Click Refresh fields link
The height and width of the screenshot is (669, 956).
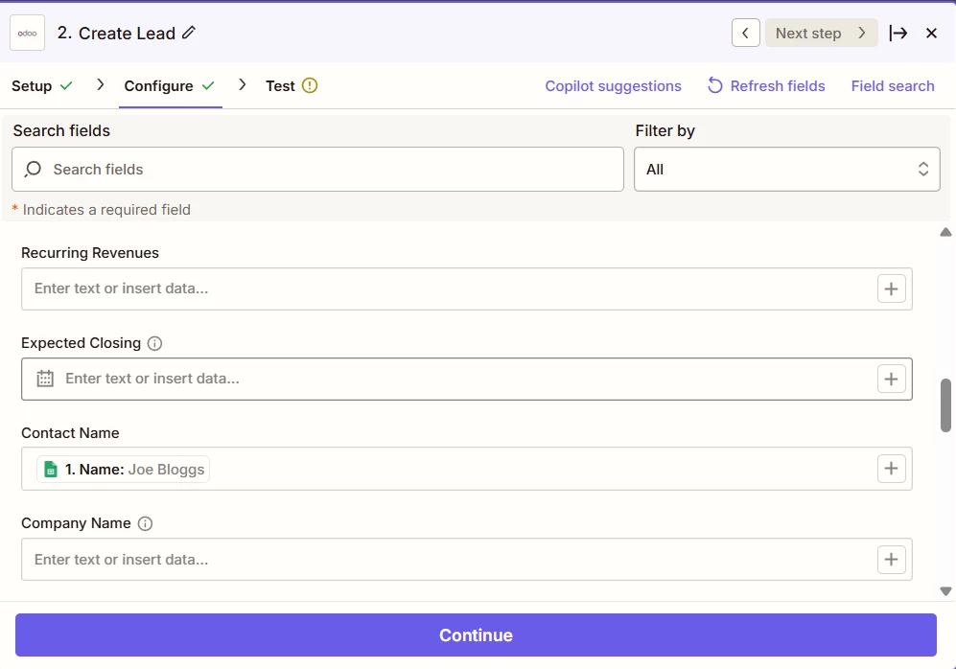coord(766,86)
